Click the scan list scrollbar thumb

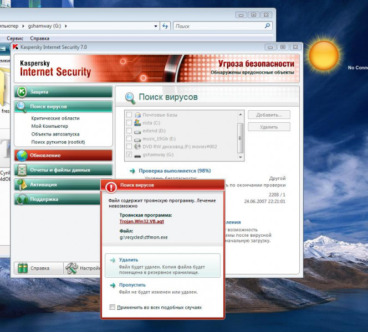tap(241, 138)
